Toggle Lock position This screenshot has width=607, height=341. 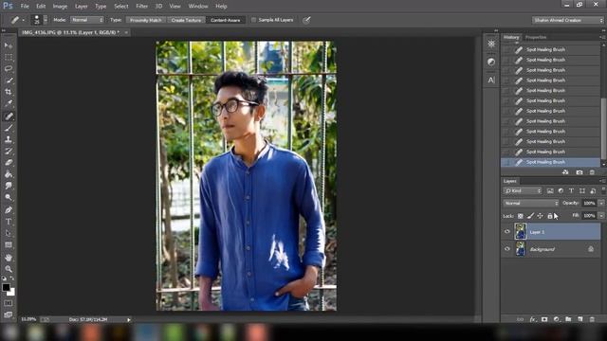click(x=540, y=216)
